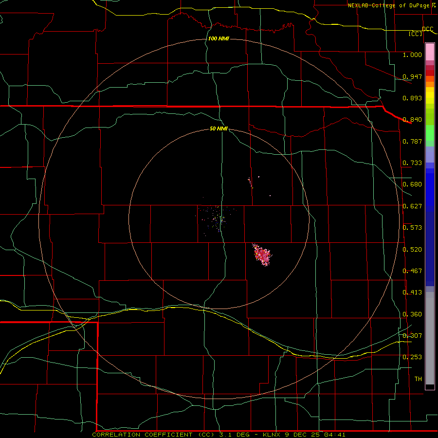Select the 0.733 legend value
Screen dimensions: 438x438
click(412, 163)
